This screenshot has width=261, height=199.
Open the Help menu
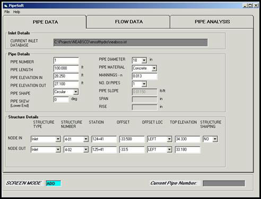pos(16,12)
